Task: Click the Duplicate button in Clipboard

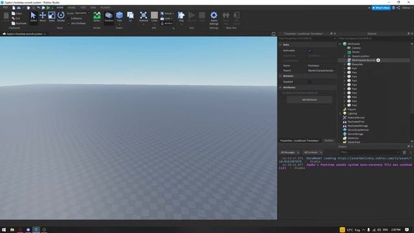Action: tap(19, 23)
